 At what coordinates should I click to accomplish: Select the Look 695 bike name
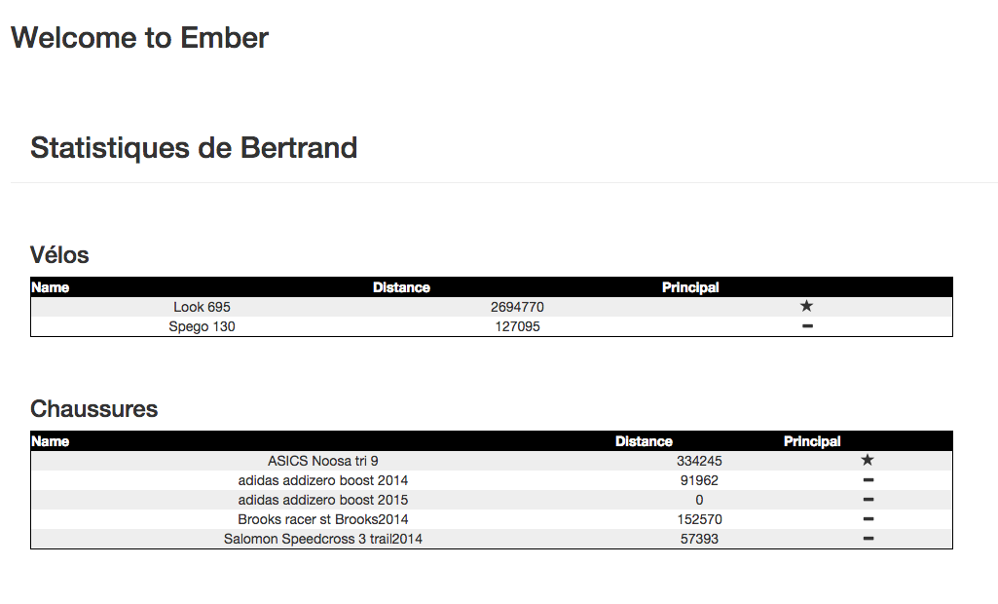click(x=202, y=307)
